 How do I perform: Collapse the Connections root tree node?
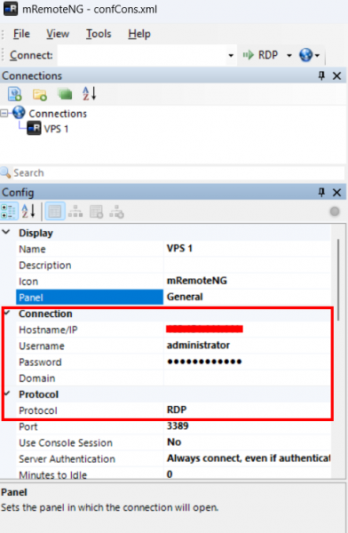coord(4,113)
